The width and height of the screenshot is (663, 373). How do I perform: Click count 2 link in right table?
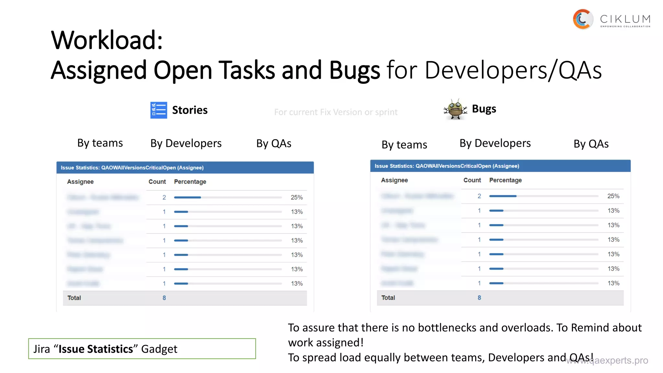coord(479,196)
